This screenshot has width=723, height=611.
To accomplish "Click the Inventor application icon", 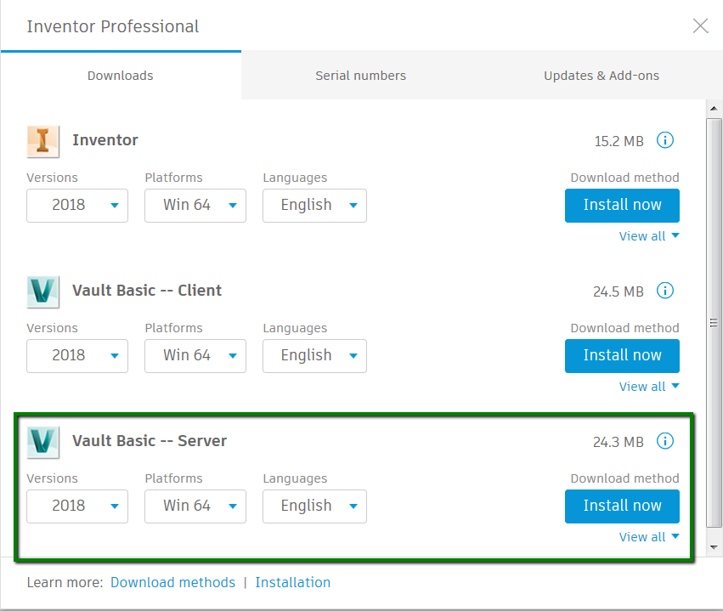I will (x=43, y=140).
